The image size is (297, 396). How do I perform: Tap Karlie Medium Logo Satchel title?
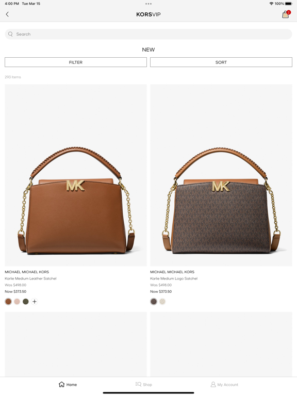174,278
